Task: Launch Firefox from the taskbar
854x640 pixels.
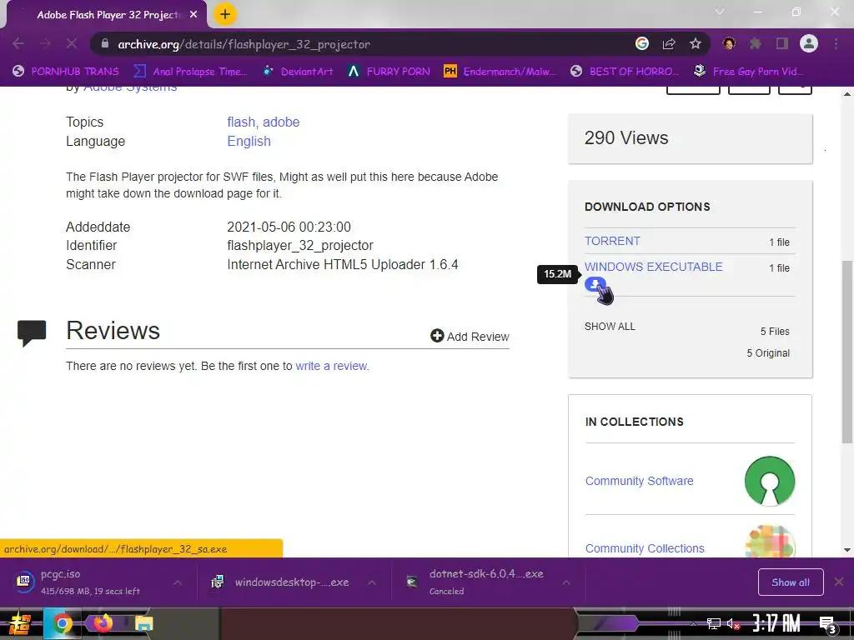Action: pos(103,623)
